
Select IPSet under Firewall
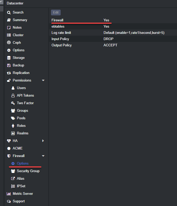(21, 186)
